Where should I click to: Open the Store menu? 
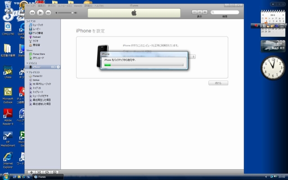tap(78, 6)
